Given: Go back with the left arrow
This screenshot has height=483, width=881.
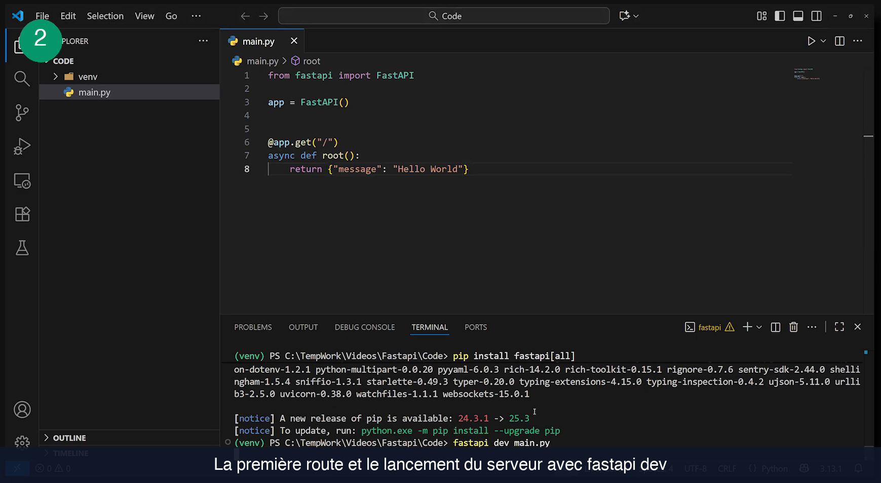Looking at the screenshot, I should pos(245,16).
